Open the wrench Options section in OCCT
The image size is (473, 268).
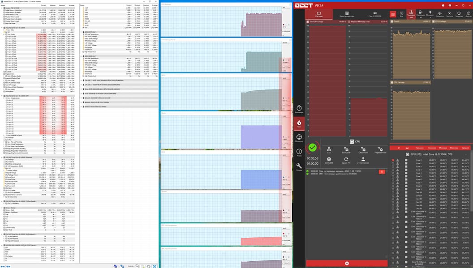coord(299,167)
